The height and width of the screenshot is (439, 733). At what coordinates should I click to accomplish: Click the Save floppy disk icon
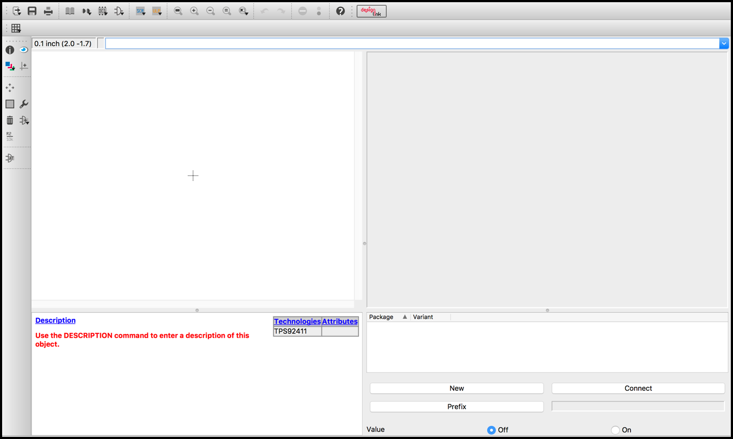coord(32,11)
